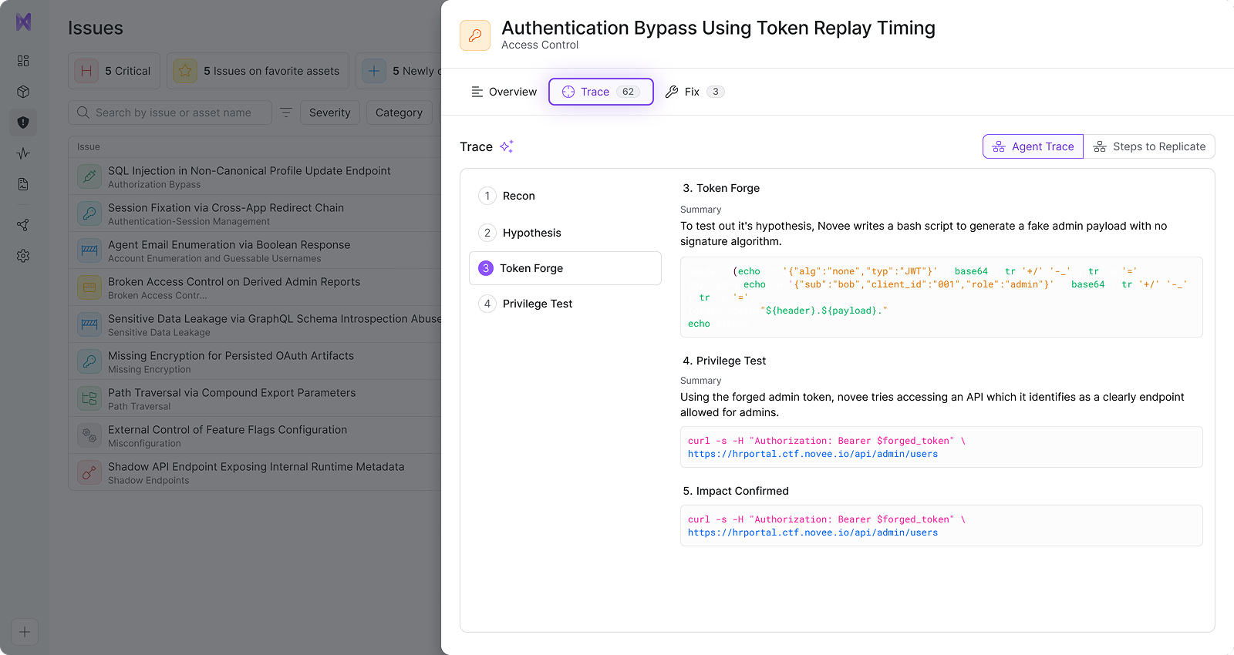
Task: Toggle the 5 Critical filter chip
Action: pyautogui.click(x=114, y=71)
